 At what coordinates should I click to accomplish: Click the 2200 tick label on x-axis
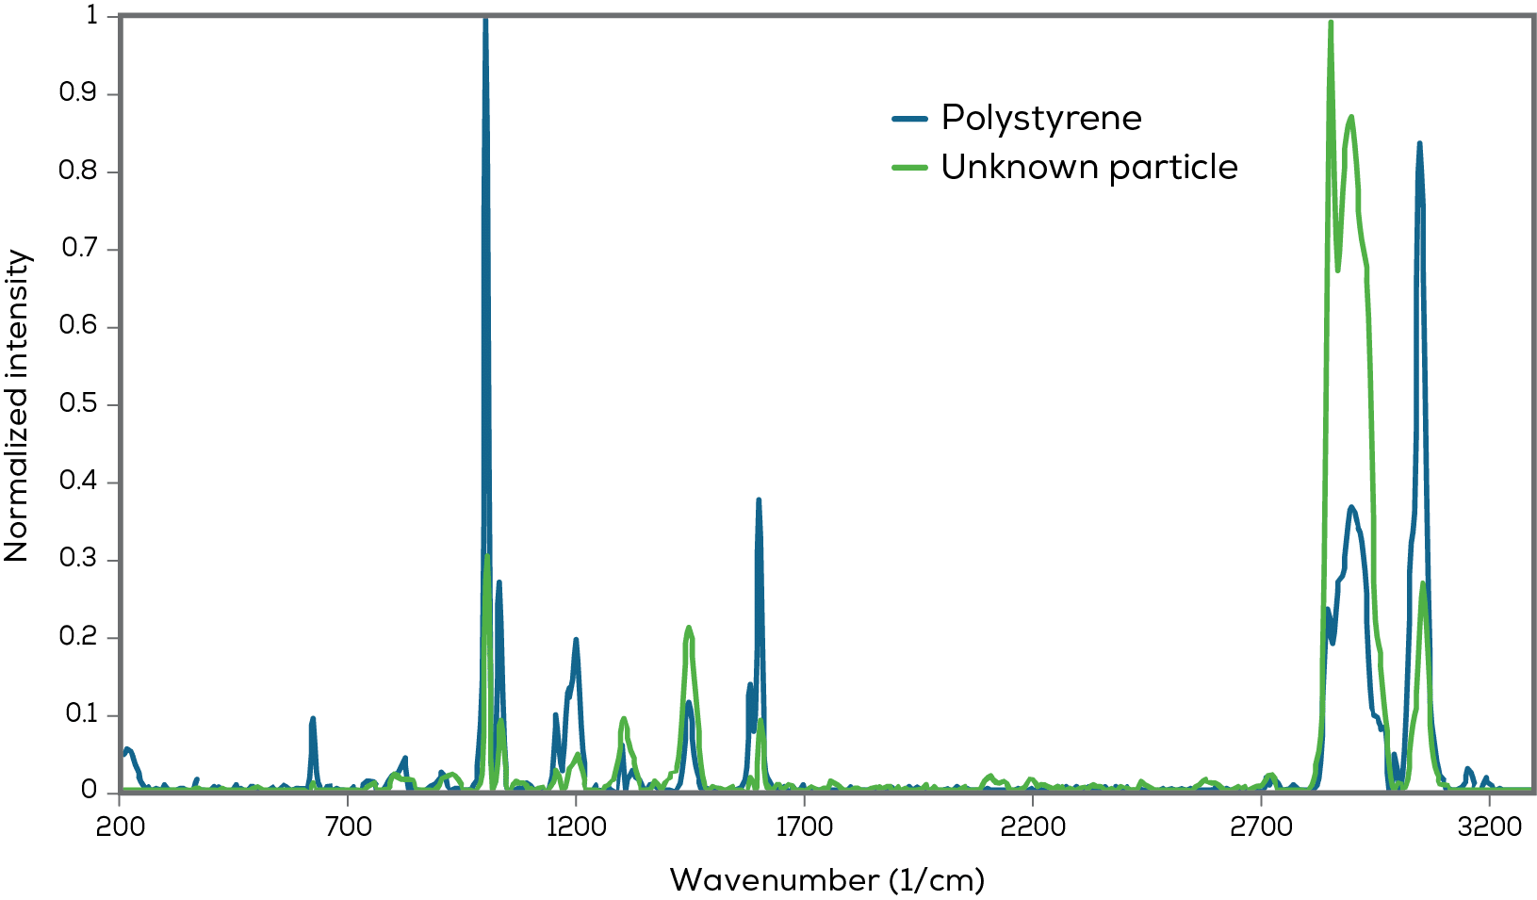pos(1036,827)
